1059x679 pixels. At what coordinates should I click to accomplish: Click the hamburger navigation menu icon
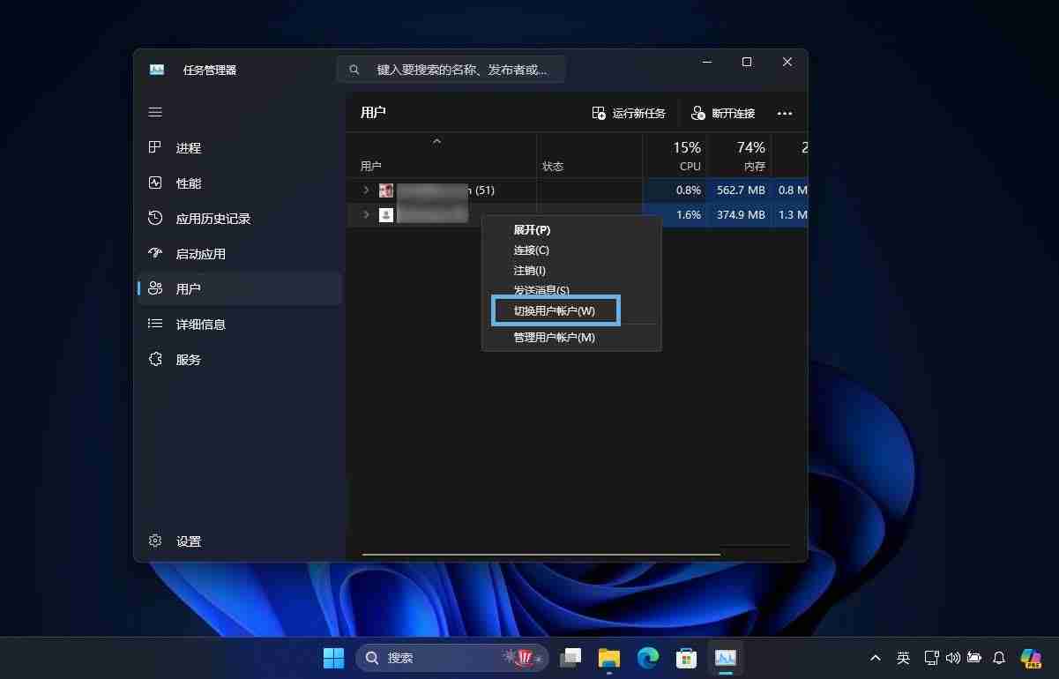(155, 112)
